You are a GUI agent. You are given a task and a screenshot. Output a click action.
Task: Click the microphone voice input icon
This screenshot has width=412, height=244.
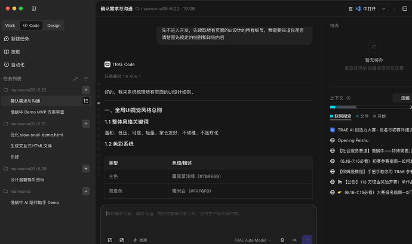click(282, 240)
